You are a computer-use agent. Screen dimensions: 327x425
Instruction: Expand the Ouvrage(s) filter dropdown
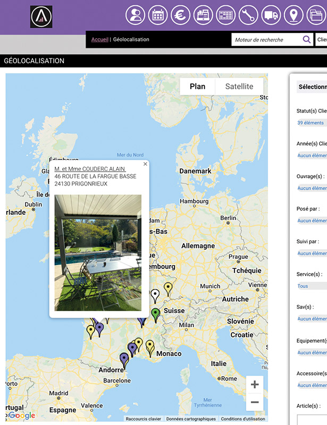(312, 188)
